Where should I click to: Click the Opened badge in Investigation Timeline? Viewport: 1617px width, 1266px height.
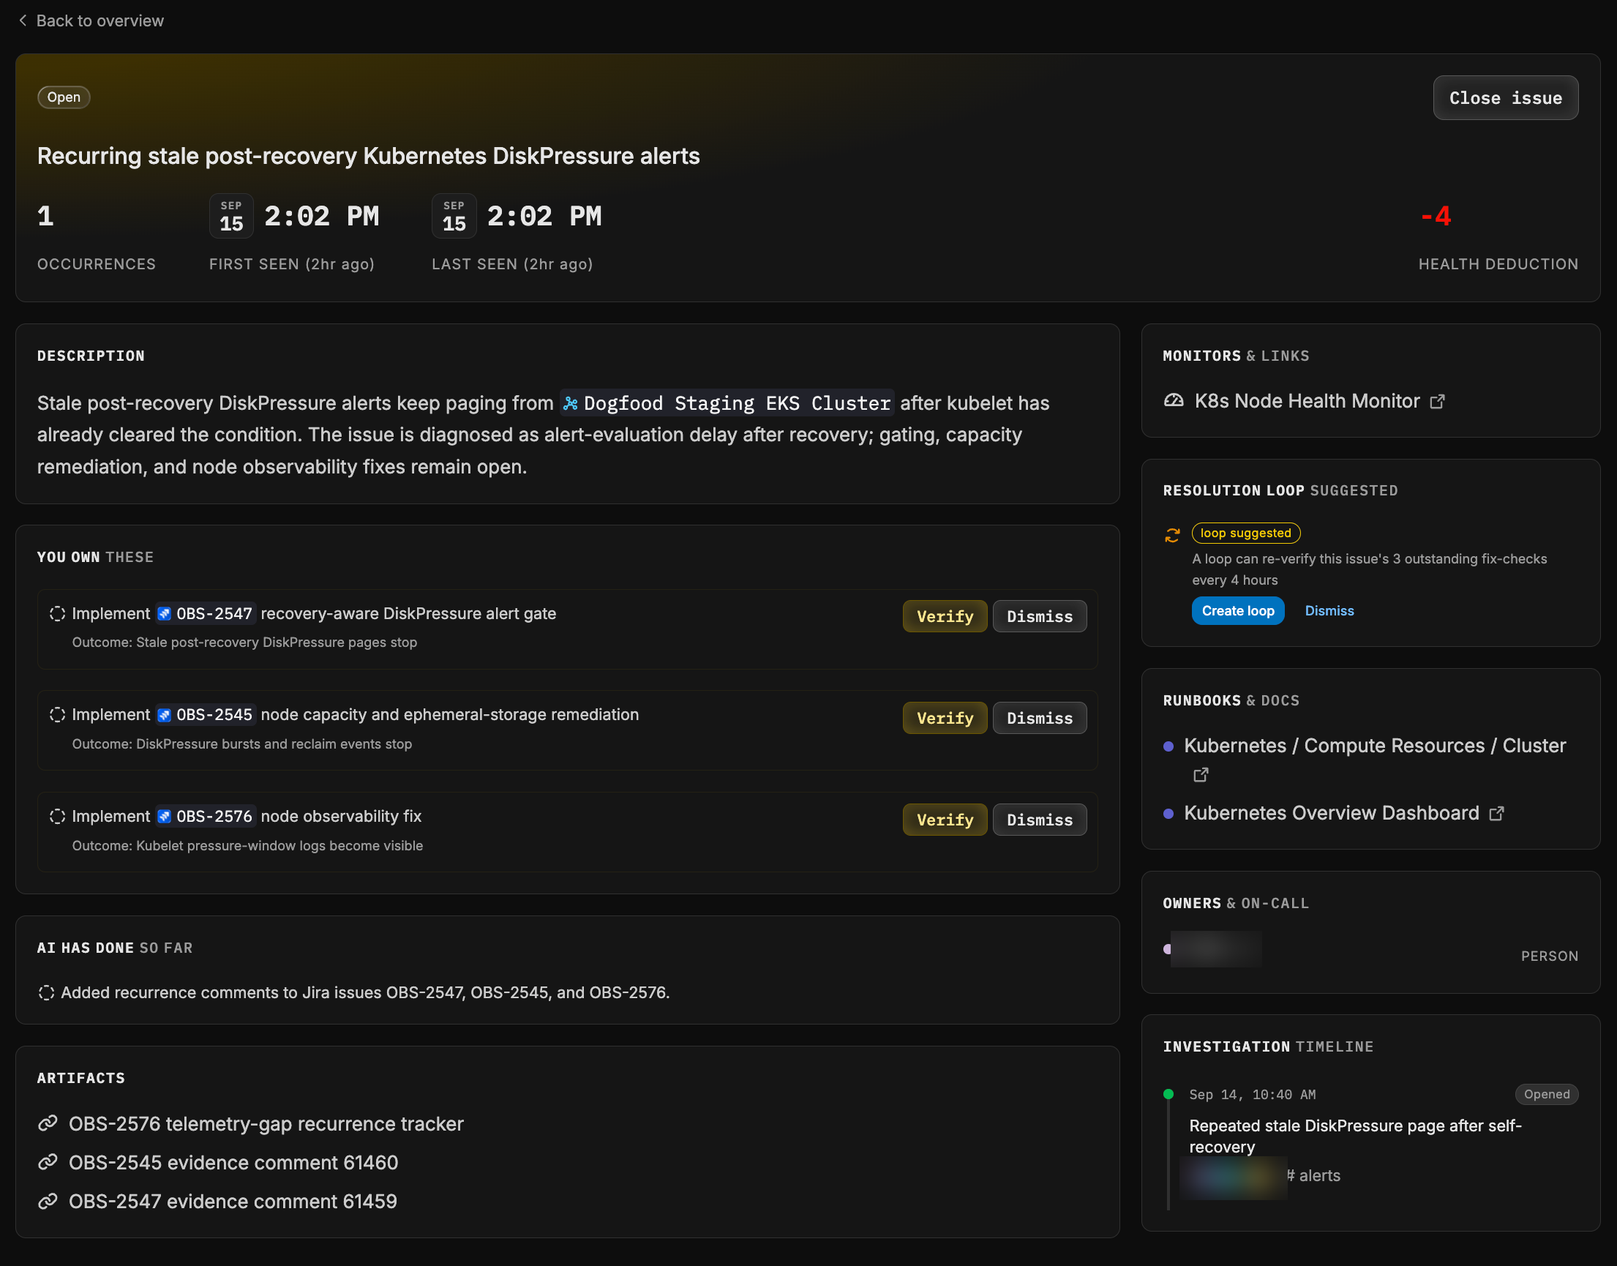coord(1547,1094)
